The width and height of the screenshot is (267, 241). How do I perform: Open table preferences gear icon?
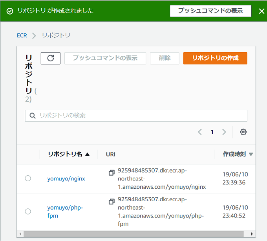(x=243, y=132)
